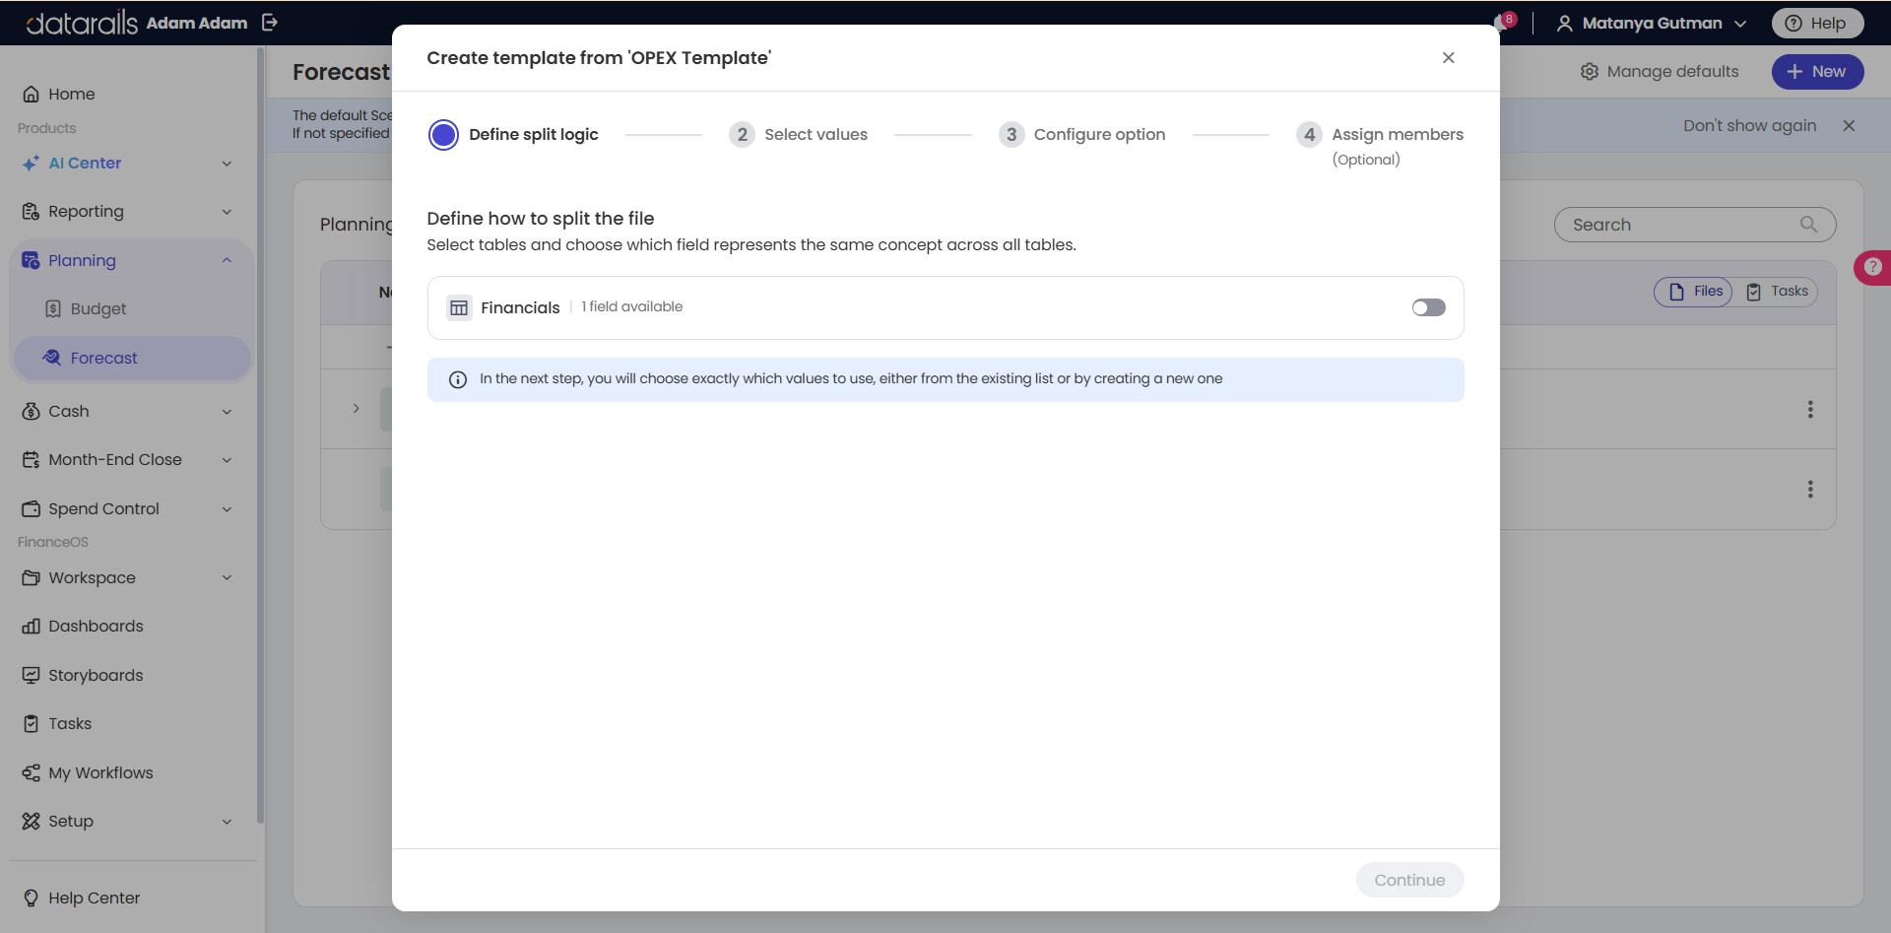This screenshot has height=933, width=1891.
Task: Click the Dashboards chart icon
Action: pos(32,627)
